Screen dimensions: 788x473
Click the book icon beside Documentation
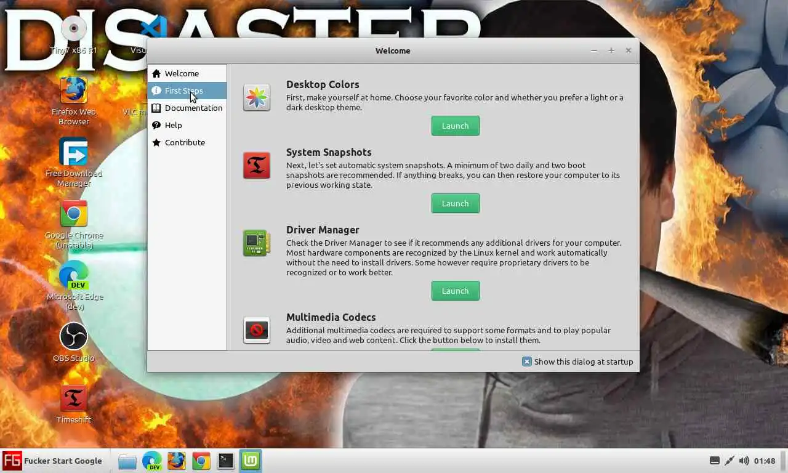[156, 108]
